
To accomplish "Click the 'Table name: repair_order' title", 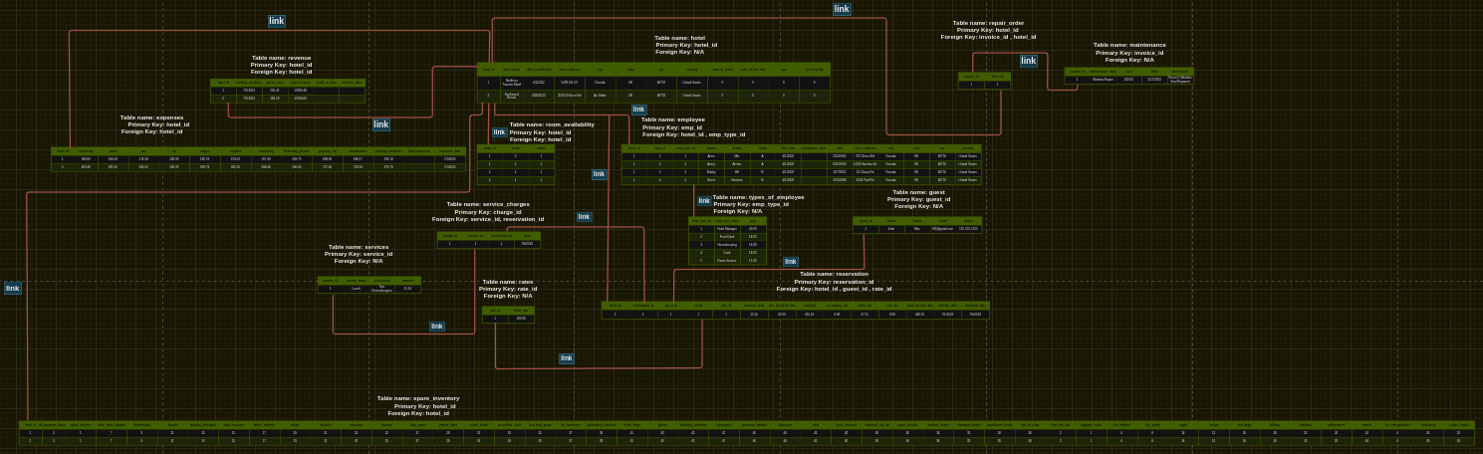I will pyautogui.click(x=989, y=23).
